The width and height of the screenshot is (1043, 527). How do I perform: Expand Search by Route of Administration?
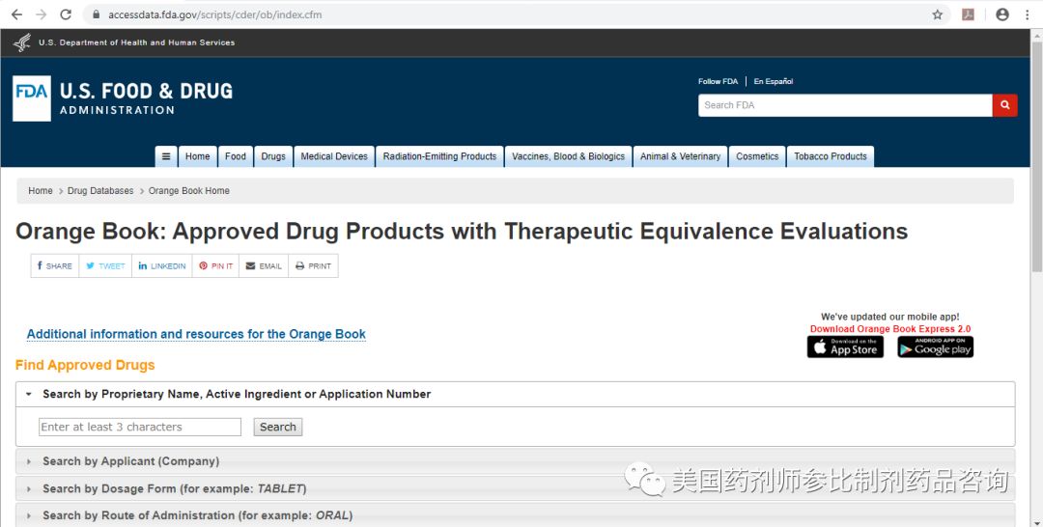tap(515, 515)
